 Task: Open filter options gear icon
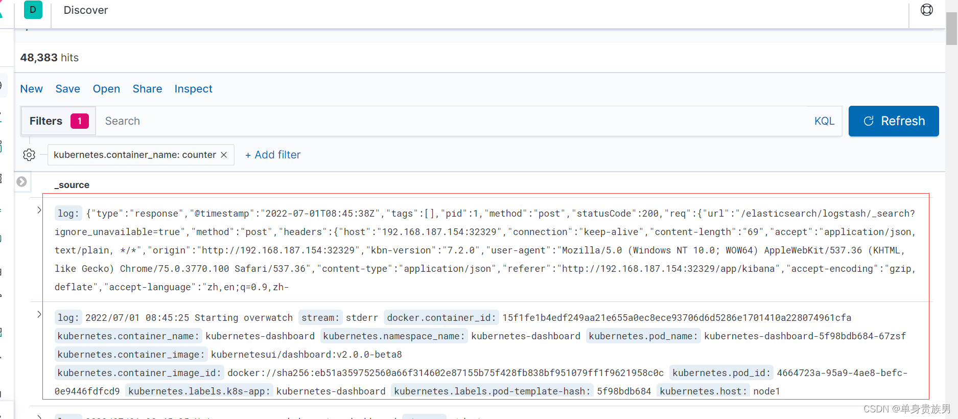[29, 155]
